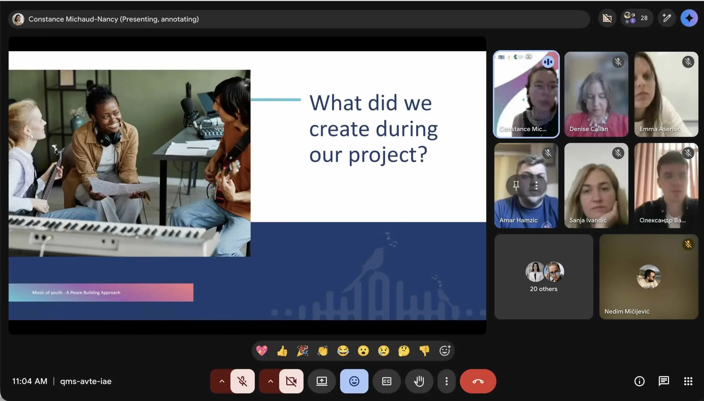Pin Amar Hamzic's video tile

516,186
